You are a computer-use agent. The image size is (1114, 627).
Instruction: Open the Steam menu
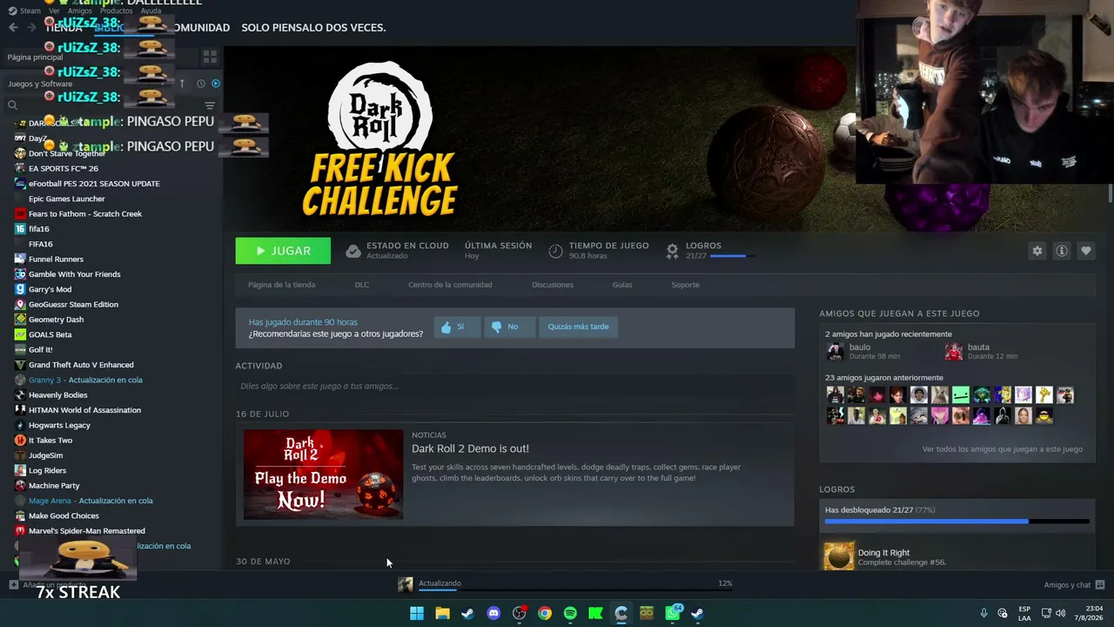click(x=24, y=10)
